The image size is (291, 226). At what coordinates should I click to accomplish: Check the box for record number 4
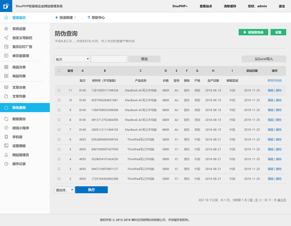click(x=59, y=159)
